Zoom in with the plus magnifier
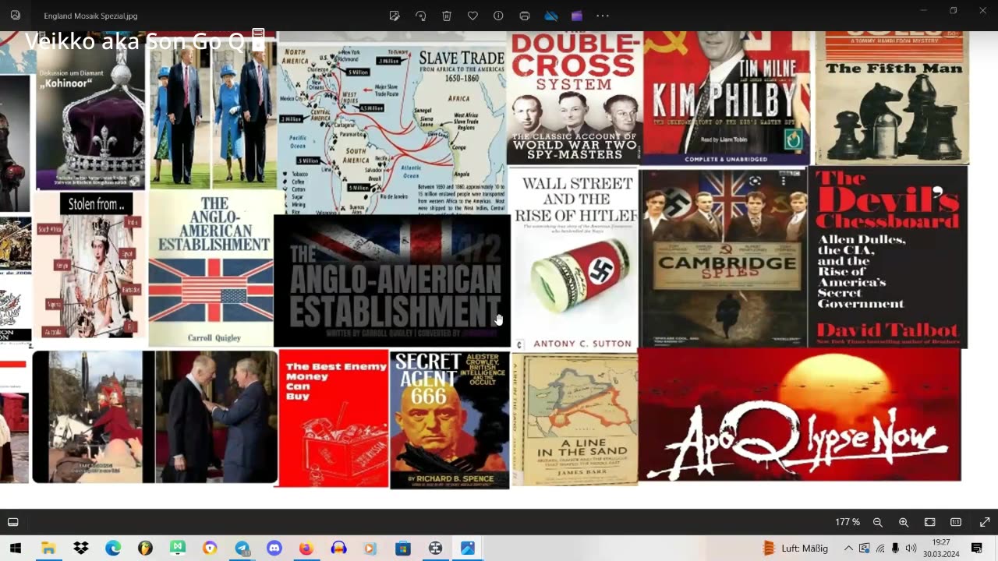 tap(904, 522)
